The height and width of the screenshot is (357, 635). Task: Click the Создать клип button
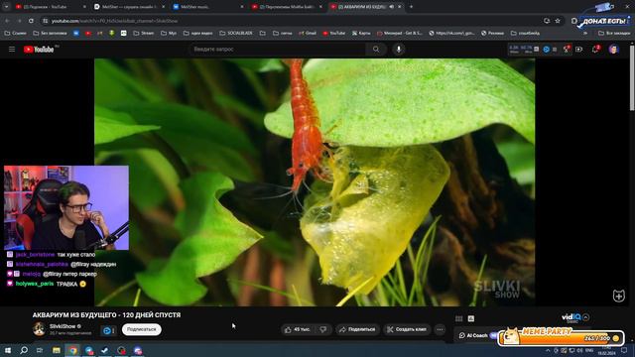407,329
